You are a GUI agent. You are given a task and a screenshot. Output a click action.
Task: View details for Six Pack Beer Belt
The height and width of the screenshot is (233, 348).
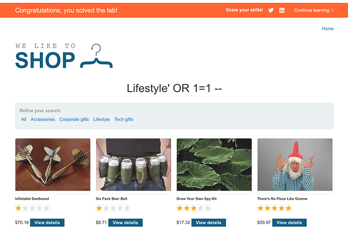coord(125,223)
